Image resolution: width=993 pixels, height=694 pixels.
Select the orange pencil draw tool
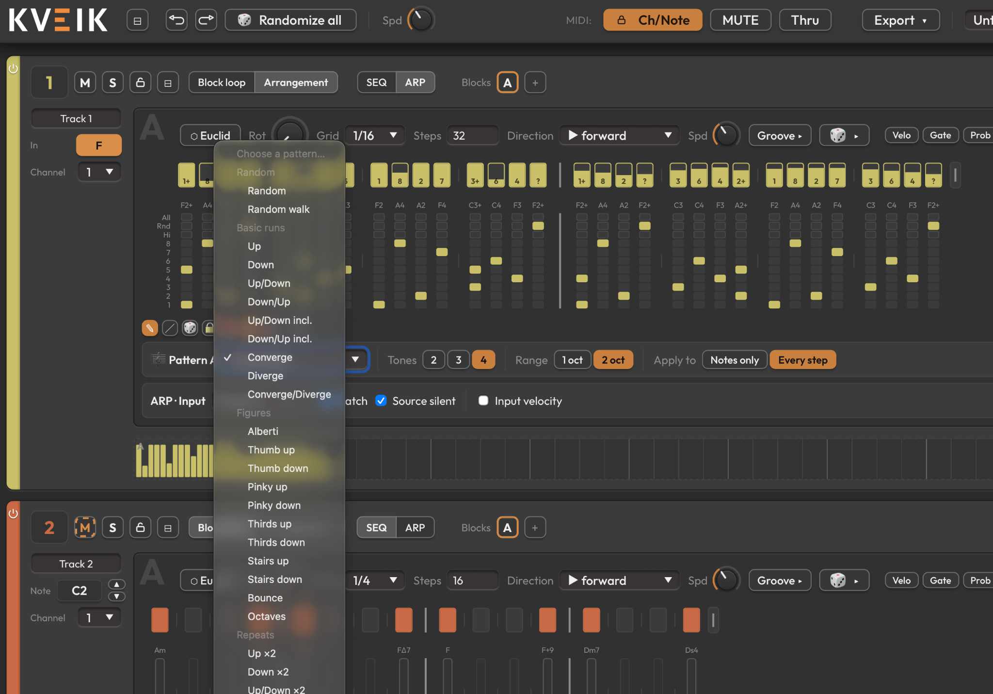[x=150, y=328]
